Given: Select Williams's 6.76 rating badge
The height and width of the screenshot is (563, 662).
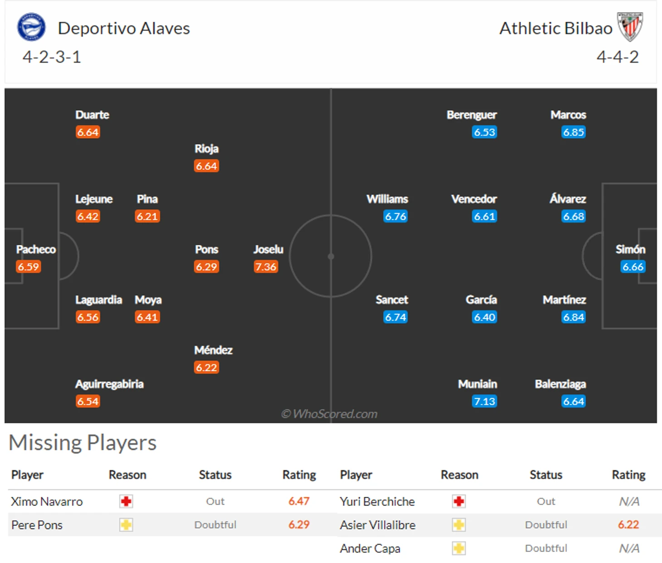Looking at the screenshot, I should tap(395, 216).
